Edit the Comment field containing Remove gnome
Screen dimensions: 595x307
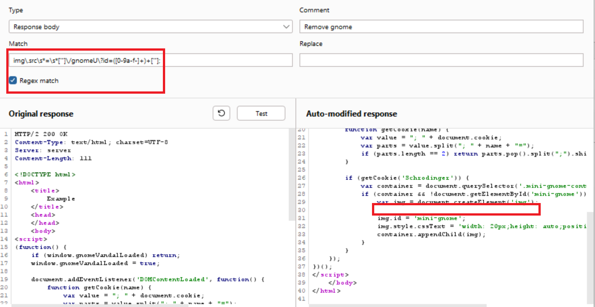point(441,27)
